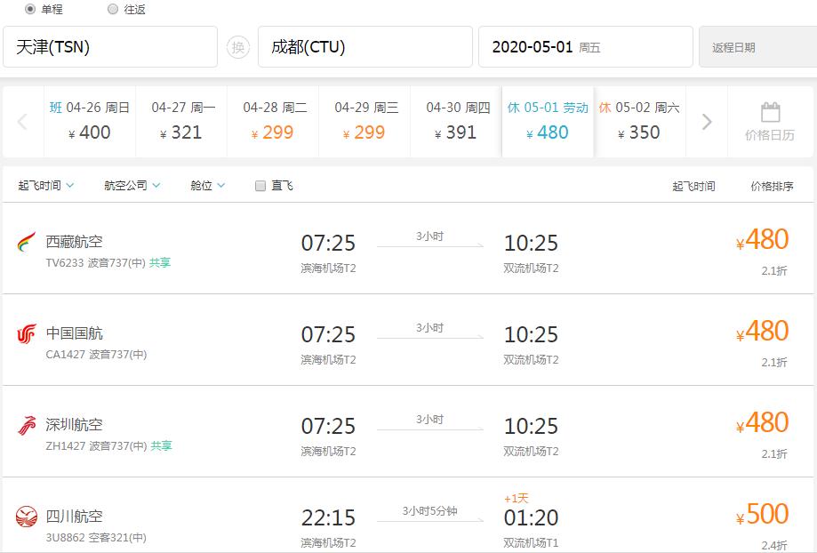Click the Tibet Airlines (西藏航空) logo
The width and height of the screenshot is (817, 553).
pyautogui.click(x=27, y=242)
